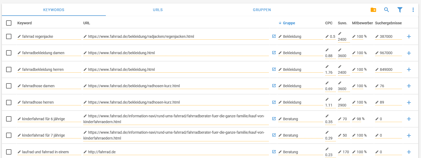This screenshot has width=421, height=158.
Task: Click the orange add-folder icon
Action: (373, 10)
